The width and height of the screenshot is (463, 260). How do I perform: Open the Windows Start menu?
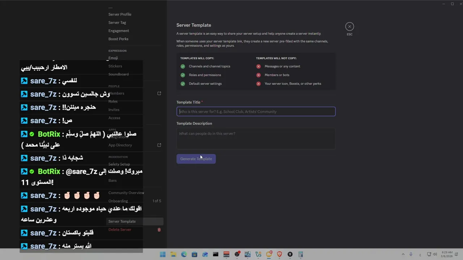coord(163,255)
